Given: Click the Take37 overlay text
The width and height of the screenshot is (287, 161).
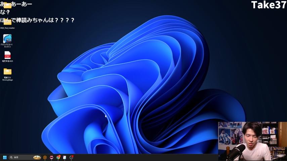Looking at the screenshot, I should (x=268, y=5).
